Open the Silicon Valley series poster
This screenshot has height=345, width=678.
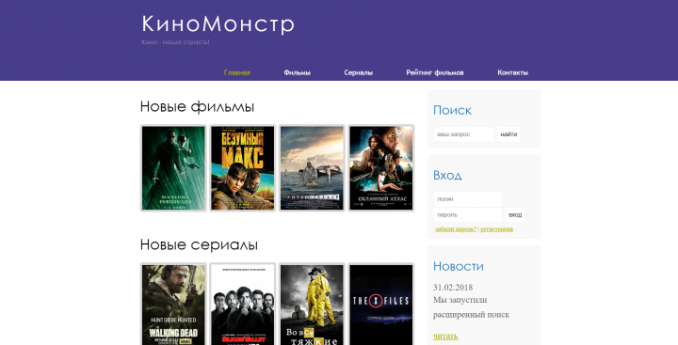(243, 304)
